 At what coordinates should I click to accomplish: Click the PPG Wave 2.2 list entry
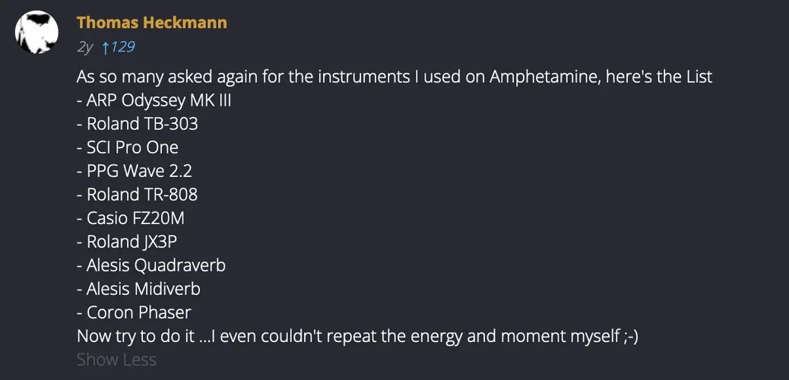135,171
